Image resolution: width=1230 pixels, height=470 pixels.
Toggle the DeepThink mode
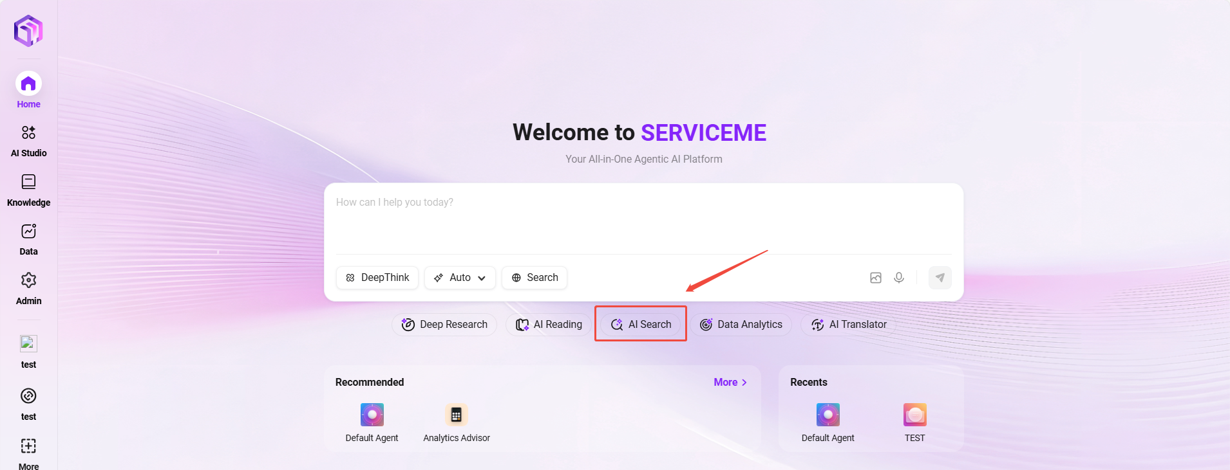(377, 278)
